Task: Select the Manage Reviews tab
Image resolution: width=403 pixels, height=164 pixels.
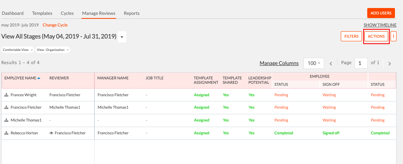Action: 99,13
